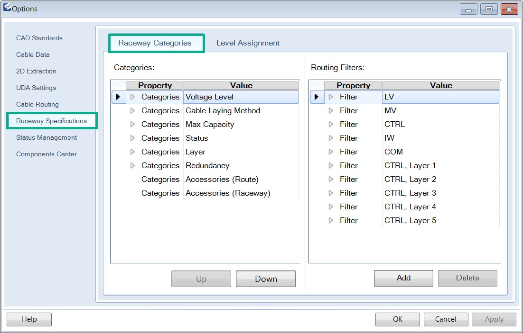Cancel the Options dialog

(446, 319)
